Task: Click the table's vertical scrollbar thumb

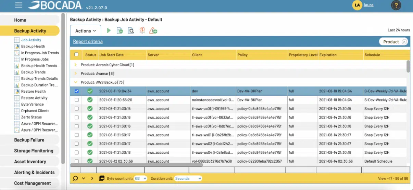Action: click(408, 66)
